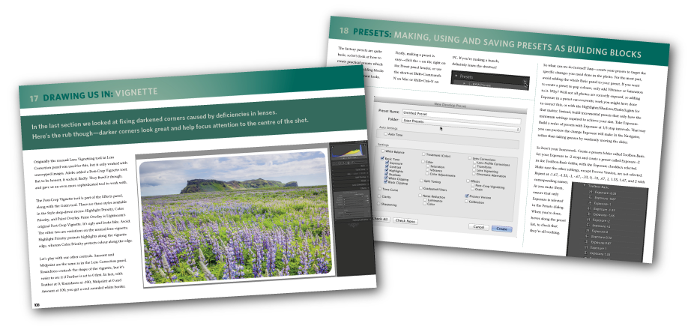This screenshot has height=329, width=688.
Task: Select the Exposure -0.33 preset
Action: [606, 193]
